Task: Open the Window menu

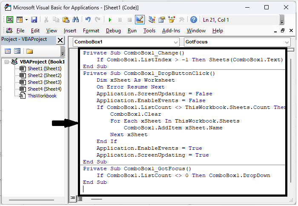Action: click(x=196, y=31)
